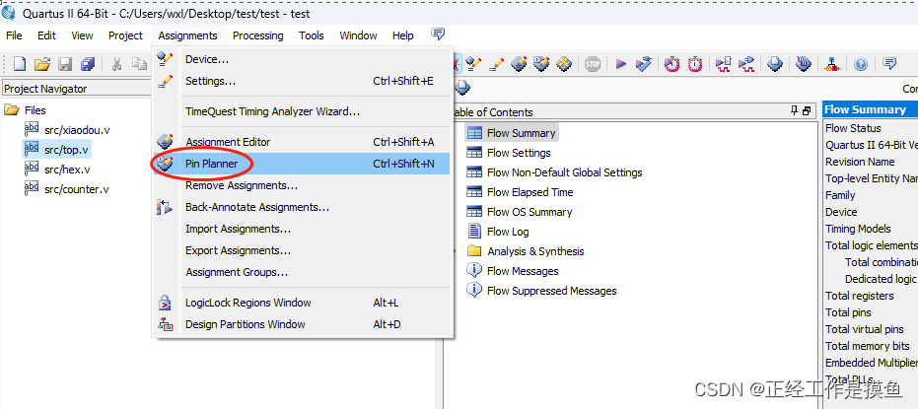Select src/top.v in the file list
The image size is (918, 409).
pyautogui.click(x=57, y=150)
